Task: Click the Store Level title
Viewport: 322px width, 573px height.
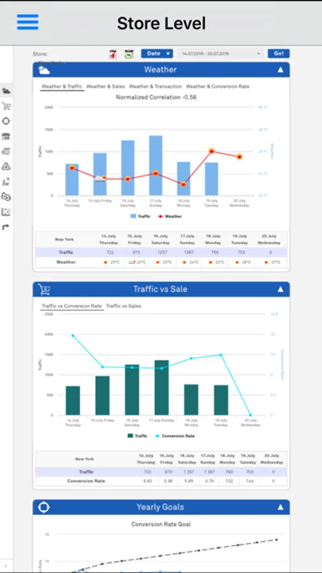Action: click(x=161, y=23)
